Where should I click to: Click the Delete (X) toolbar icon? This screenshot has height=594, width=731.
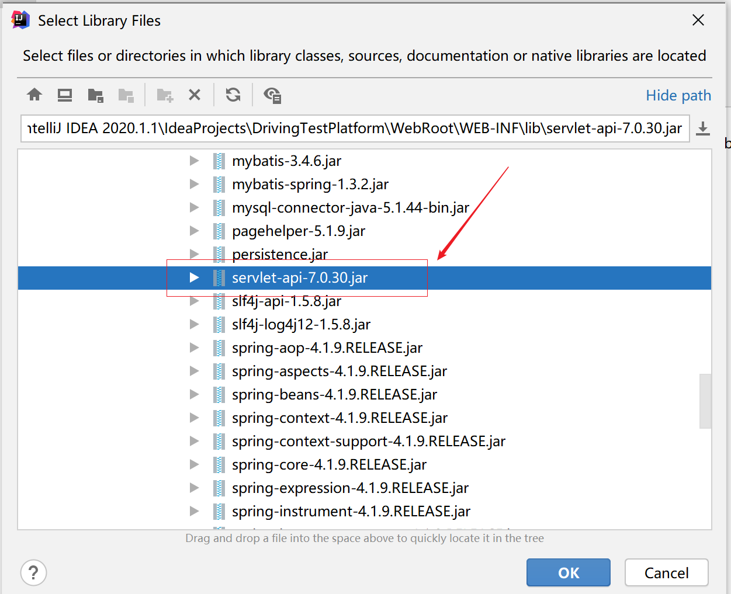195,95
